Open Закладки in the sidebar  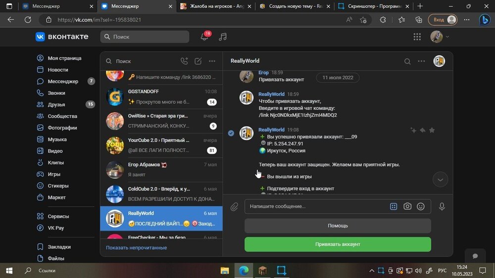[x=59, y=247]
